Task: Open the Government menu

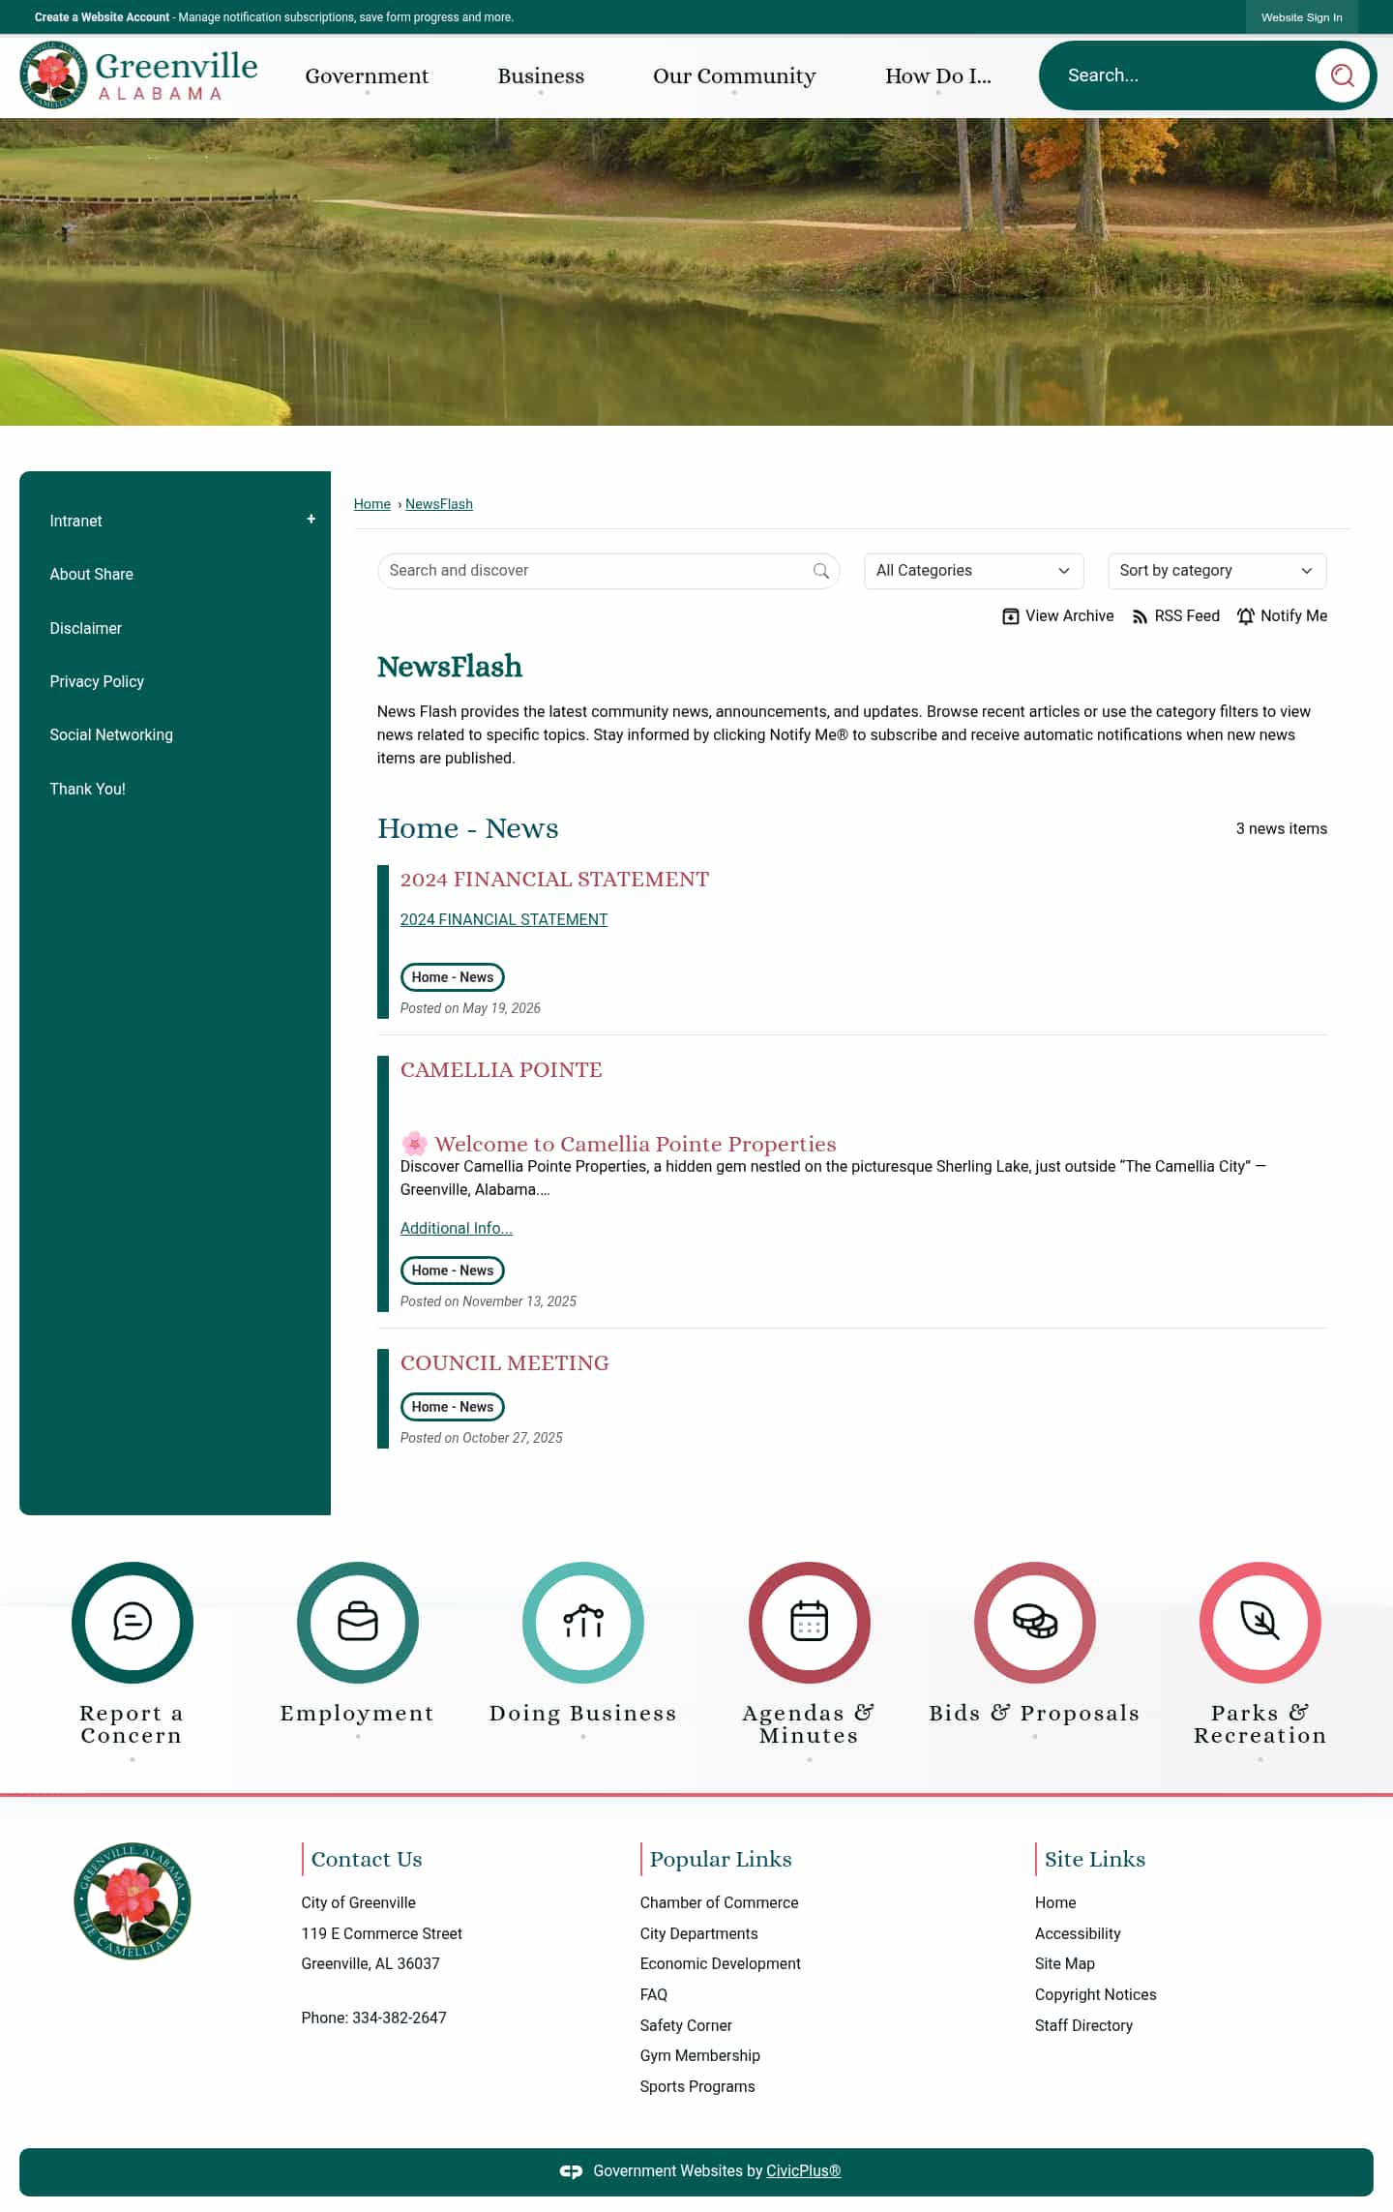Action: click(367, 76)
